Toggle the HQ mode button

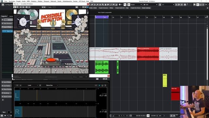point(81,77)
